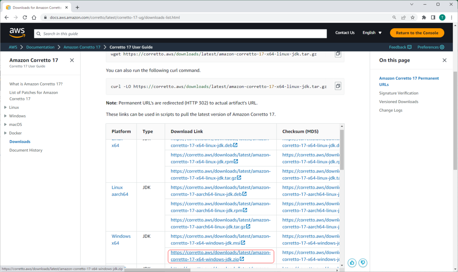This screenshot has height=272, width=458.
Task: Open the browser side panel icon
Action: tap(433, 18)
